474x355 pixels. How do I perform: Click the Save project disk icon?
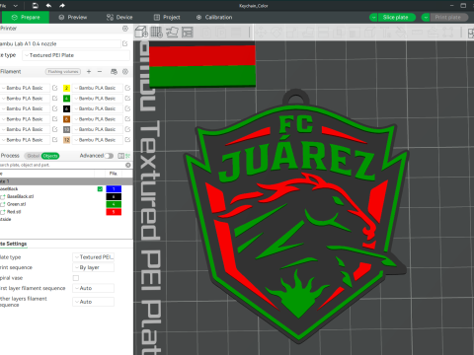coord(36,5)
